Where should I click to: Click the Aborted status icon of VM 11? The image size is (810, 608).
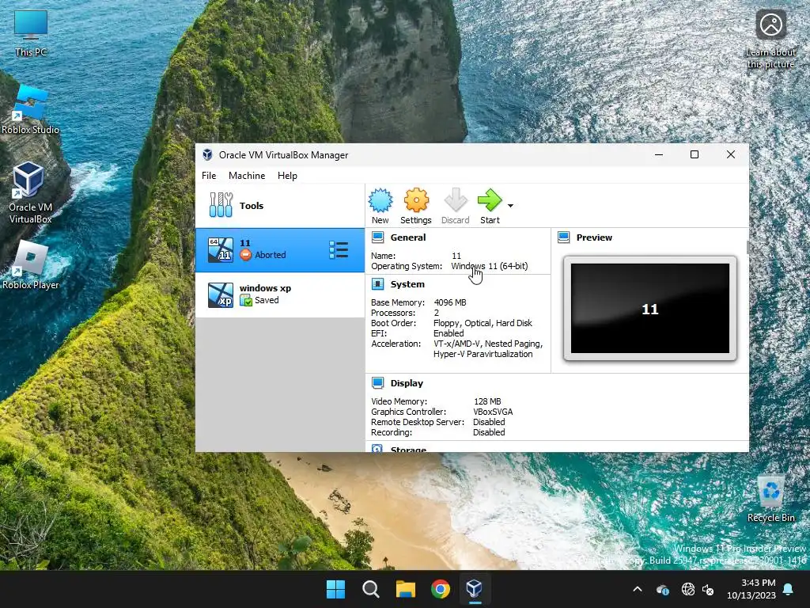click(x=246, y=255)
